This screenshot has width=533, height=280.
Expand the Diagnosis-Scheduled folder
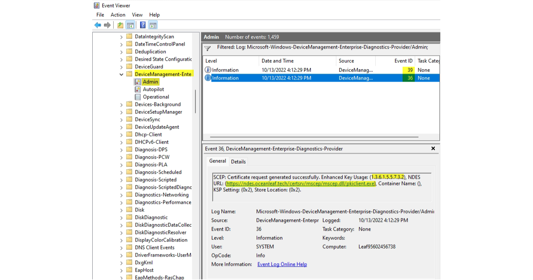pyautogui.click(x=121, y=172)
